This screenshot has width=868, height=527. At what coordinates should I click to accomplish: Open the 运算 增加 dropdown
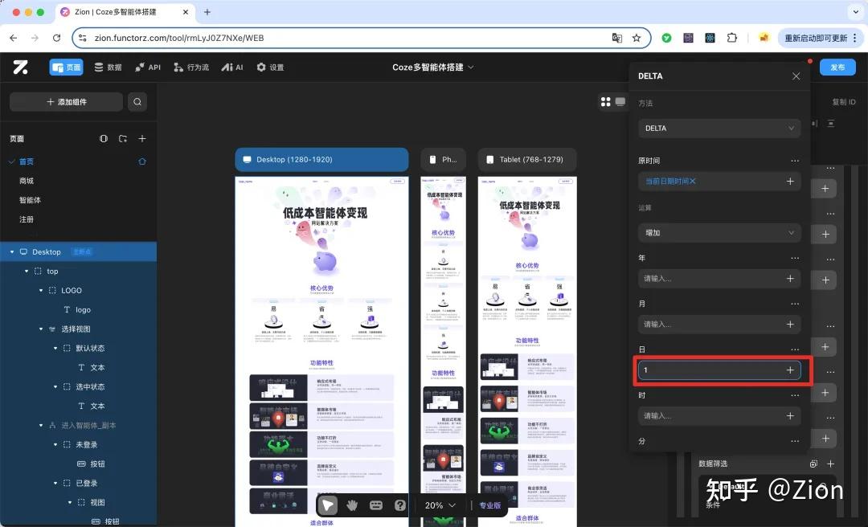coord(719,232)
